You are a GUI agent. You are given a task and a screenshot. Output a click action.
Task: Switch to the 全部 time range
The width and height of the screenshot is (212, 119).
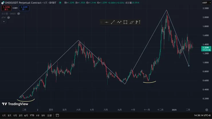point(49,116)
